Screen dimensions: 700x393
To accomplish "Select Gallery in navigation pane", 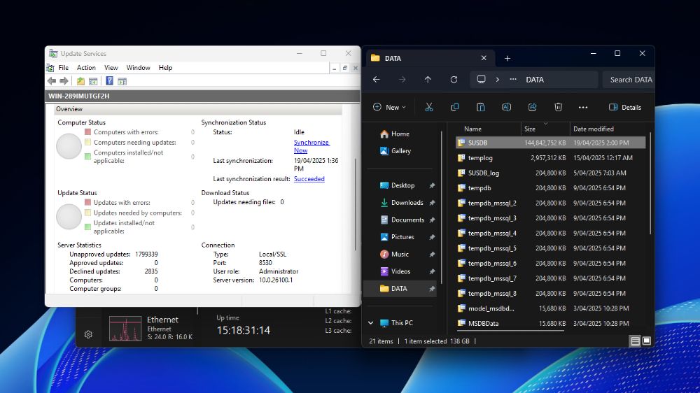I will [x=401, y=151].
